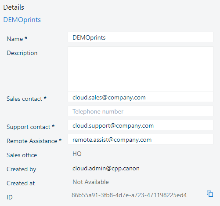The height and width of the screenshot is (206, 220).
Task: Click the Sales office label
Action: coord(22,155)
